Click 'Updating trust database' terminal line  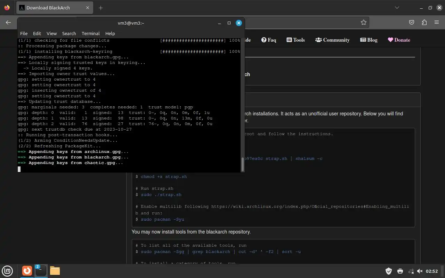tap(59, 101)
